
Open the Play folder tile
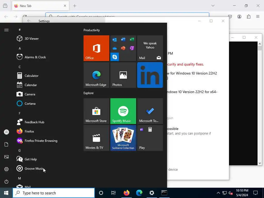point(150,138)
